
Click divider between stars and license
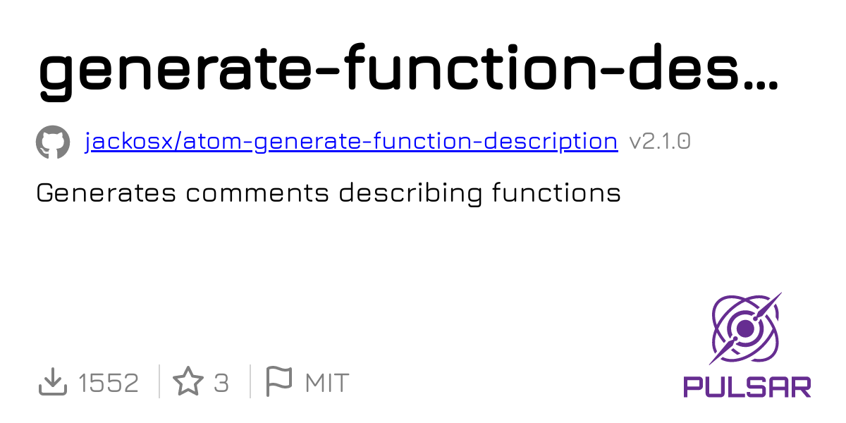coord(250,383)
